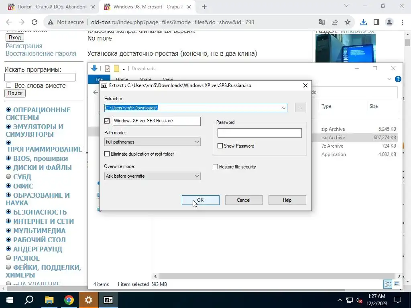Open Help in the Extract dialog

coord(287,200)
